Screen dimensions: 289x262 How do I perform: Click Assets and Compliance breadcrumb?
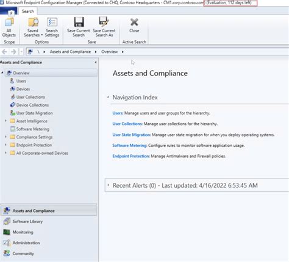click(70, 52)
